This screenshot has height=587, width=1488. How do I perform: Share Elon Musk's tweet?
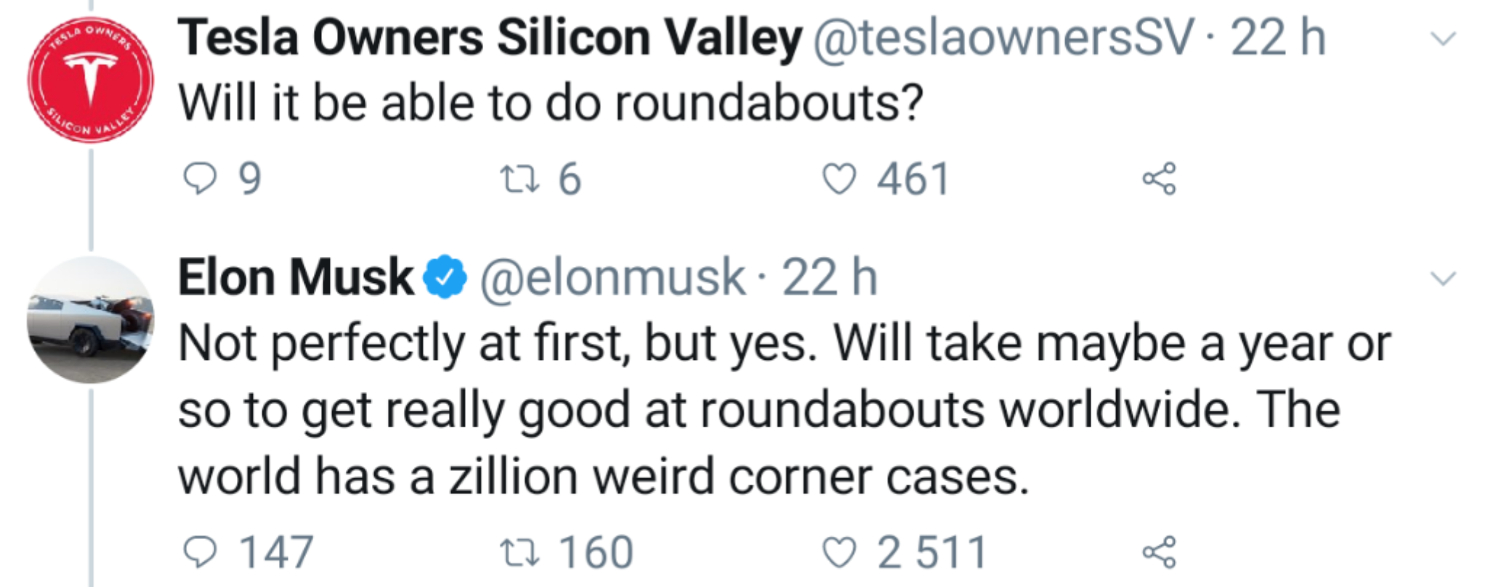(x=1159, y=552)
